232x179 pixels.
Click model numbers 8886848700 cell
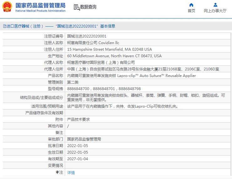(x=104, y=89)
